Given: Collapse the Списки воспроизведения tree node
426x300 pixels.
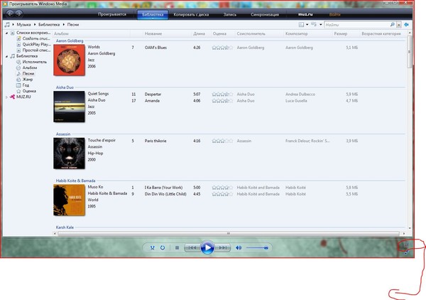Looking at the screenshot, I should [7, 33].
